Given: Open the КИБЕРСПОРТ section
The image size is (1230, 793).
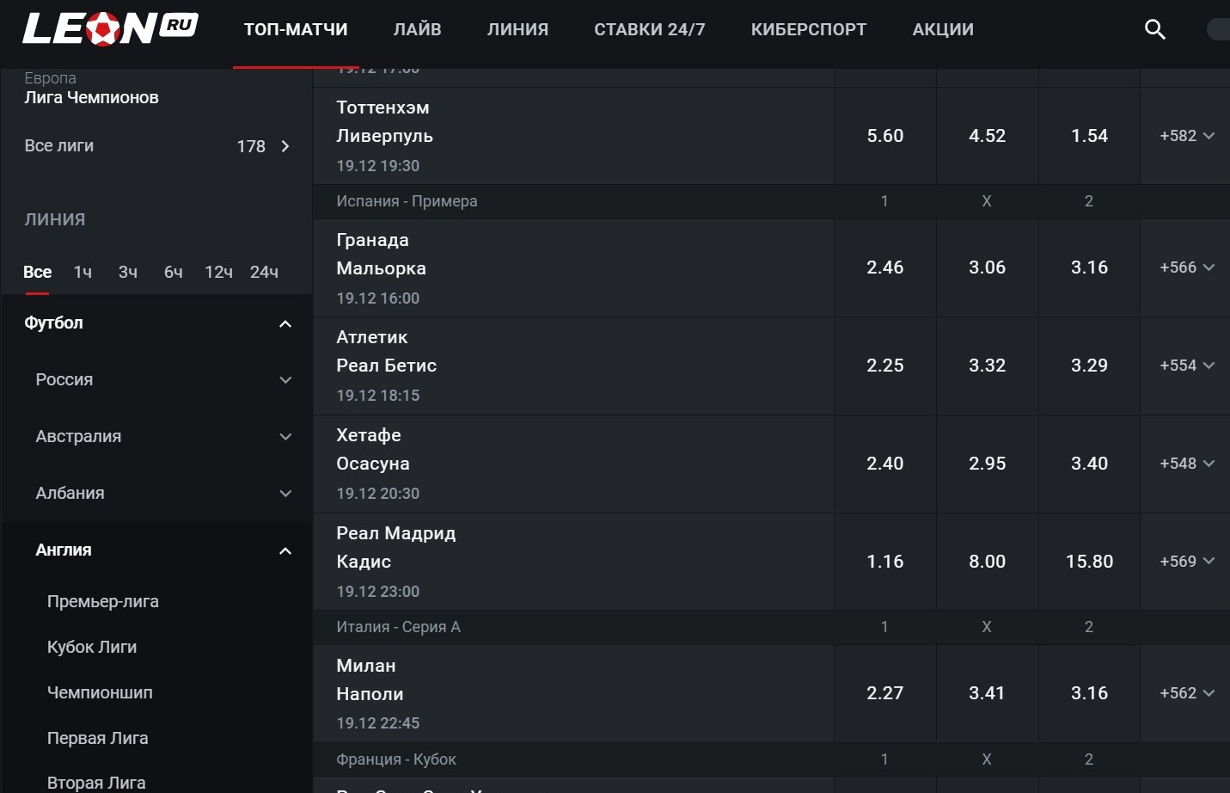Looking at the screenshot, I should pos(809,29).
